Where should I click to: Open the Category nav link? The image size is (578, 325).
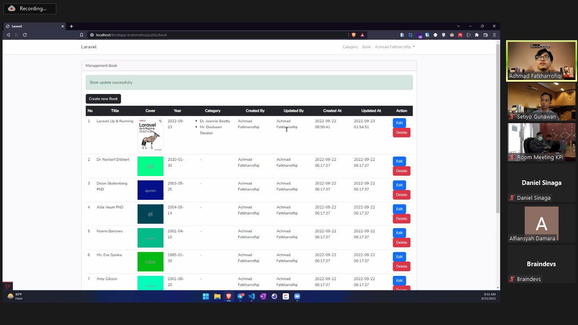click(350, 47)
